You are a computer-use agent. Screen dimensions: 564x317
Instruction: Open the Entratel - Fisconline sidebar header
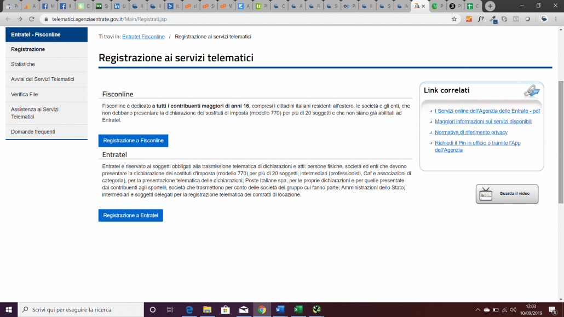click(47, 34)
